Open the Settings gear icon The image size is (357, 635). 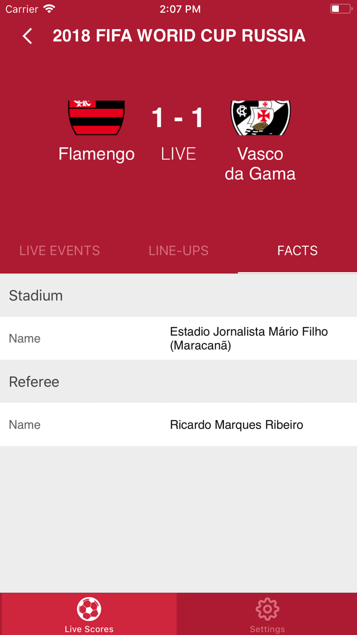click(x=267, y=609)
